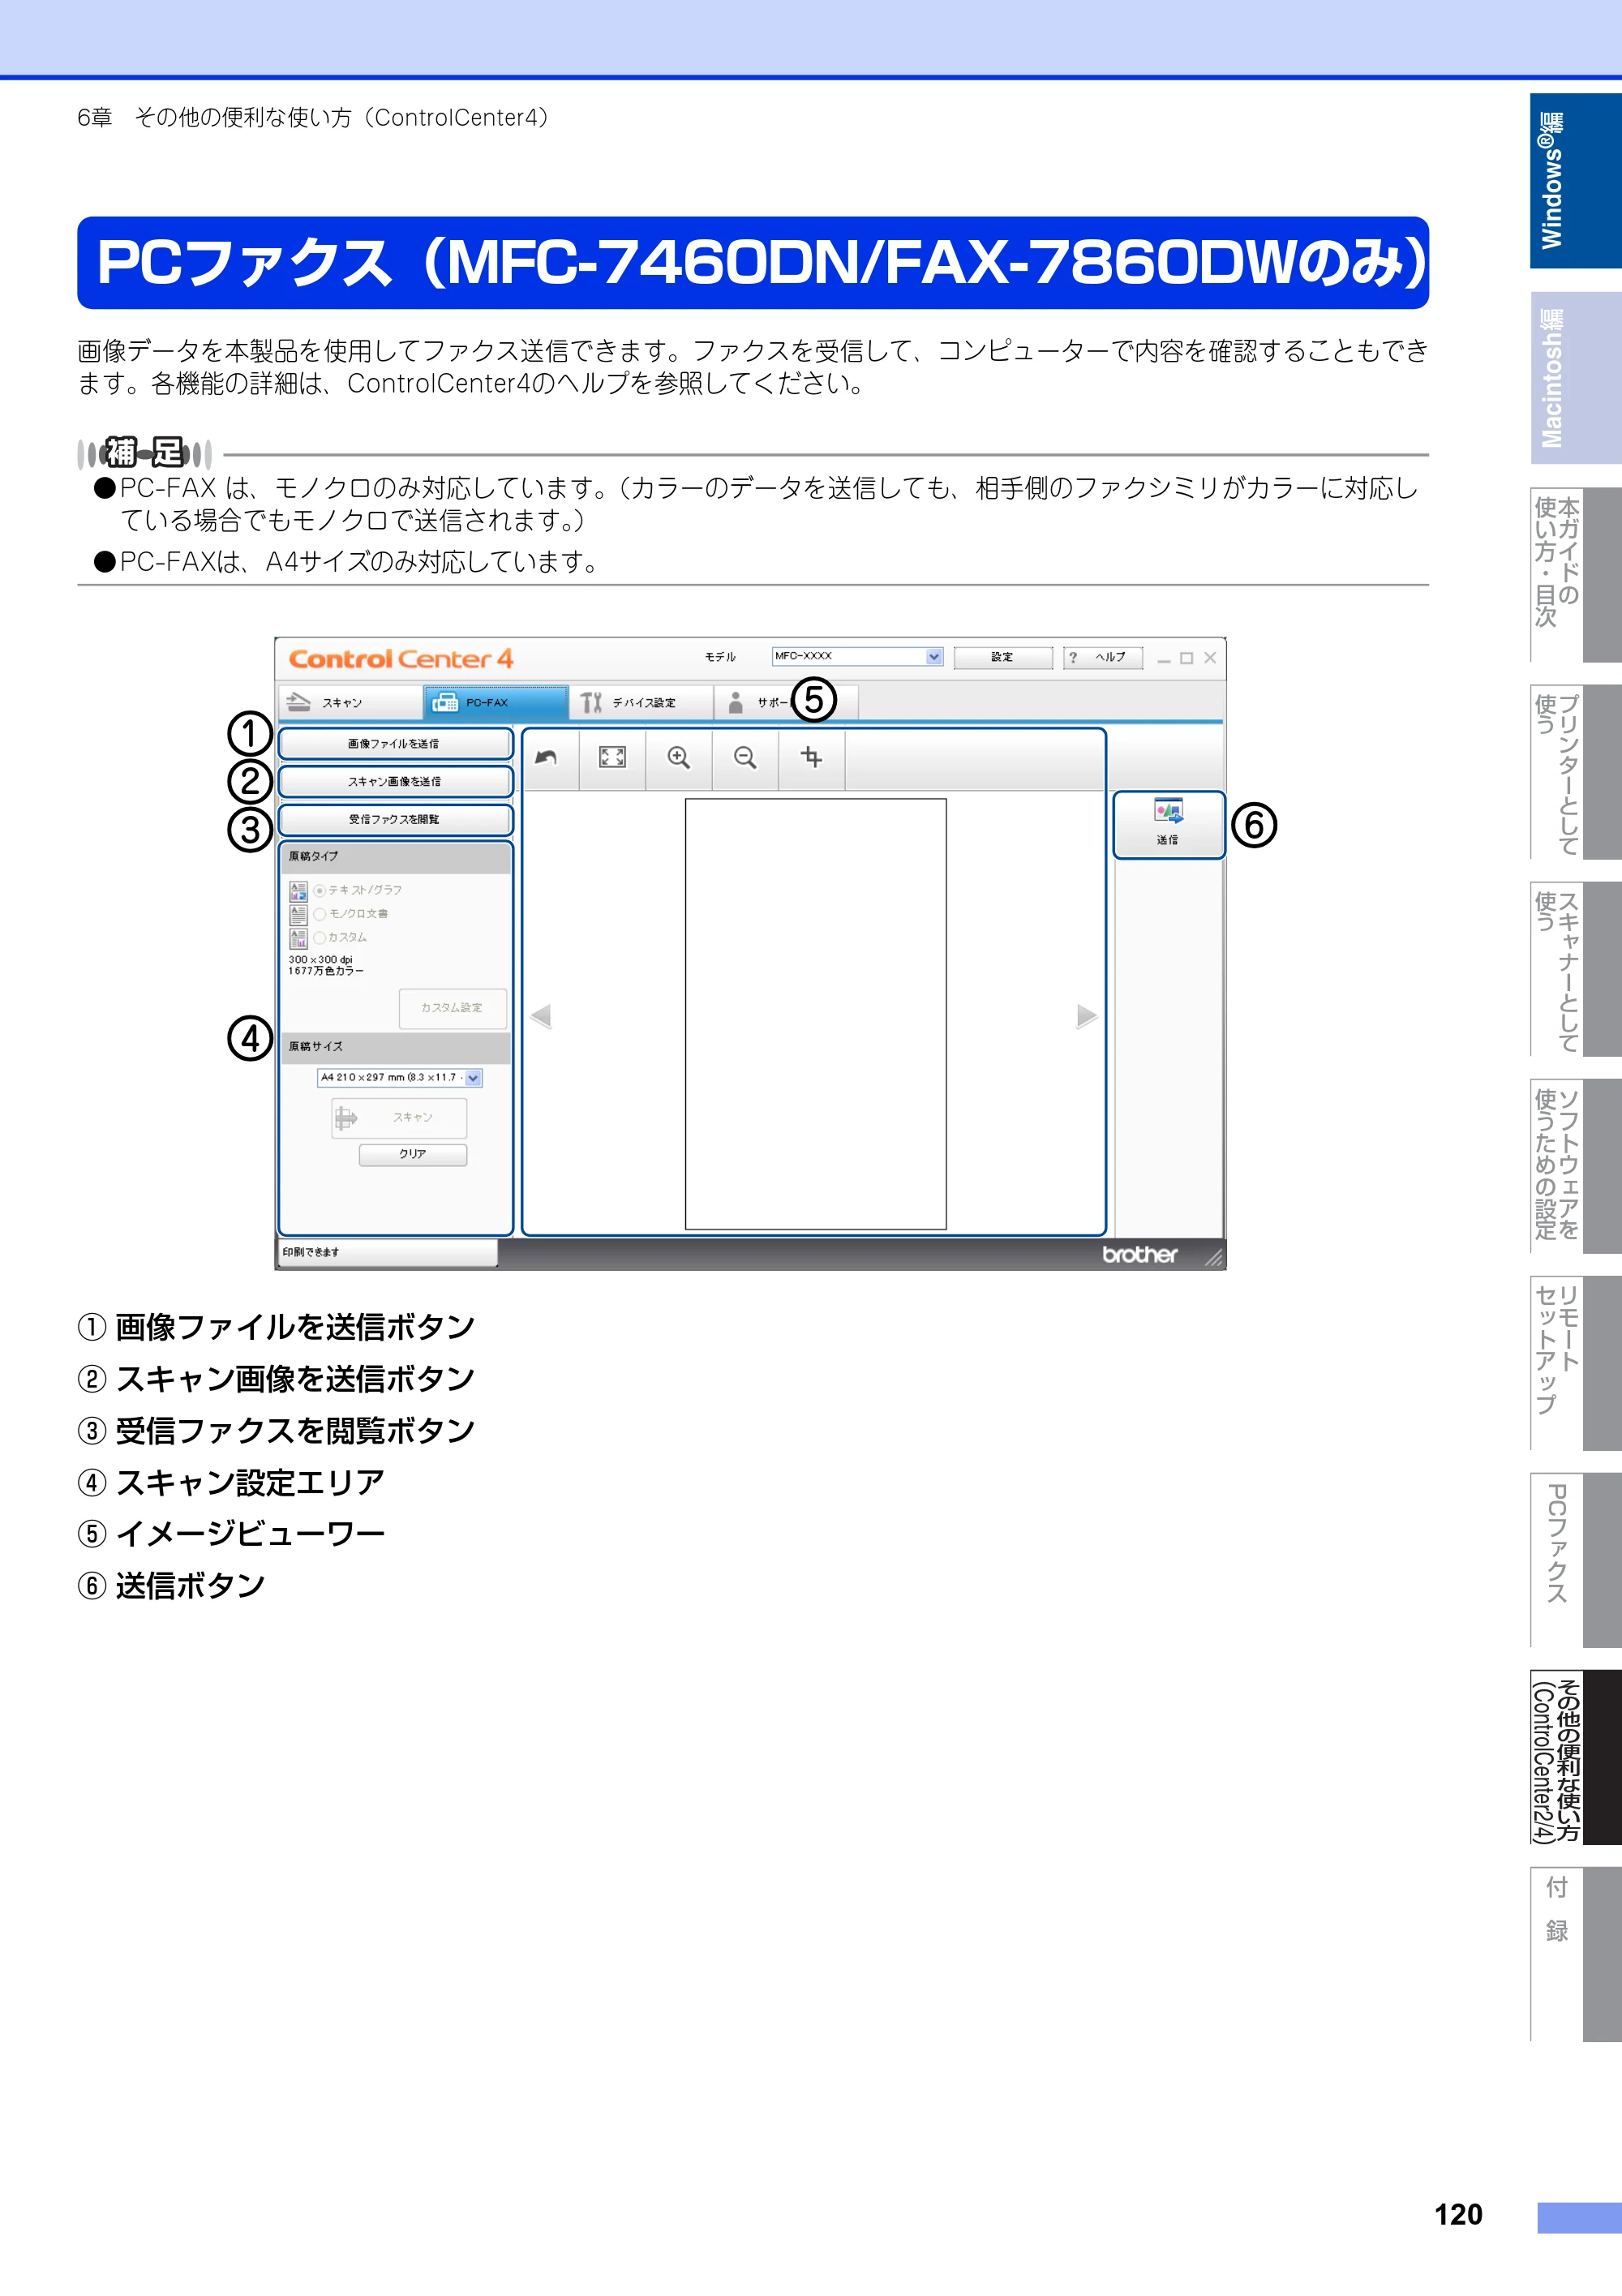Select テキスト/グラフ radio button
This screenshot has height=2296, width=1622.
point(320,890)
